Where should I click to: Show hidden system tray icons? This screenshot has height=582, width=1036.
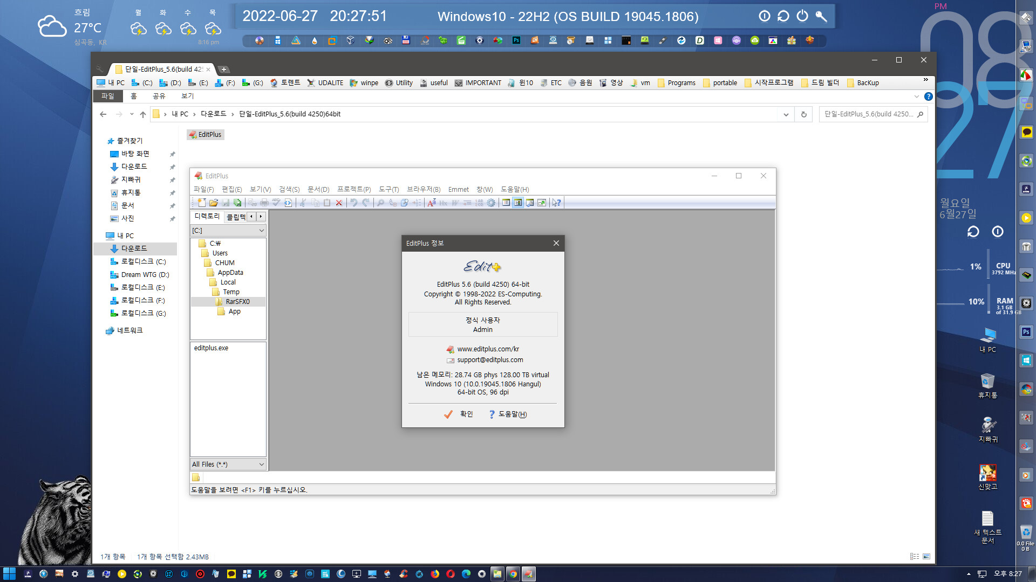point(969,574)
